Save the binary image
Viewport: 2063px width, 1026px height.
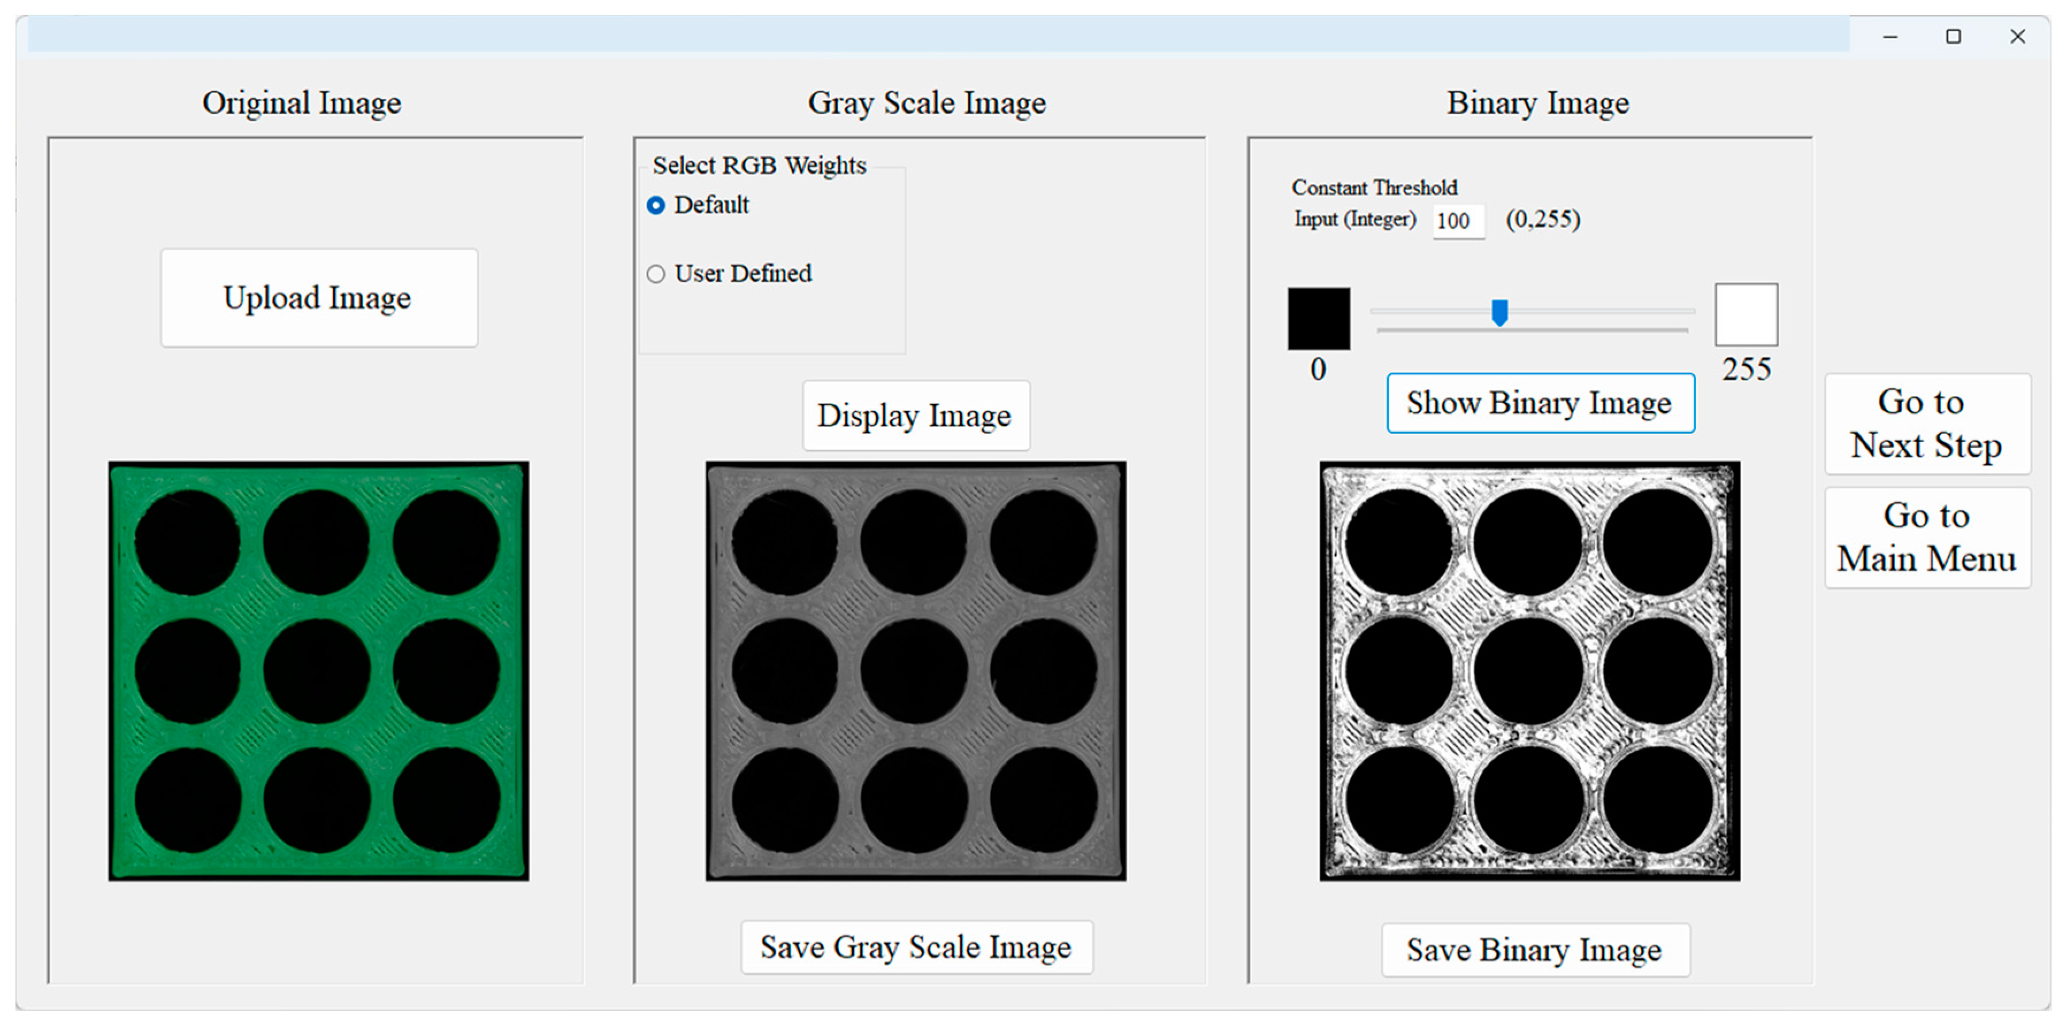pyautogui.click(x=1535, y=950)
